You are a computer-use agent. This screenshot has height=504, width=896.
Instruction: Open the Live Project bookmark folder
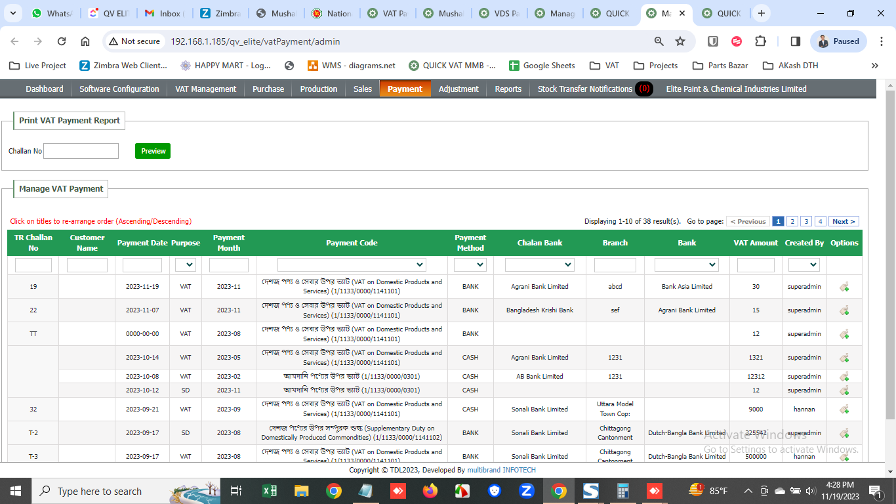click(38, 66)
